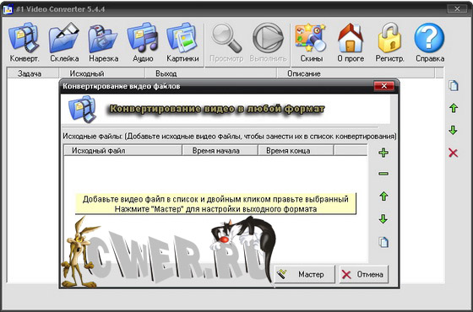The image size is (473, 312).
Task: Move source file up in dialog list
Action: point(383,196)
